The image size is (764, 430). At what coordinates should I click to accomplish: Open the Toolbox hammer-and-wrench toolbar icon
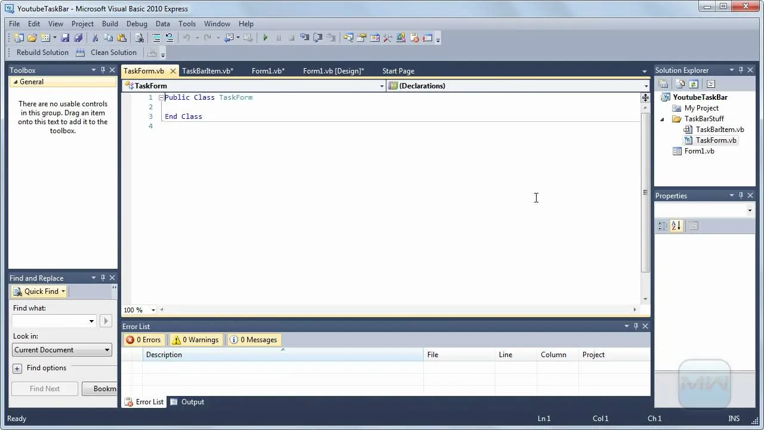click(388, 38)
